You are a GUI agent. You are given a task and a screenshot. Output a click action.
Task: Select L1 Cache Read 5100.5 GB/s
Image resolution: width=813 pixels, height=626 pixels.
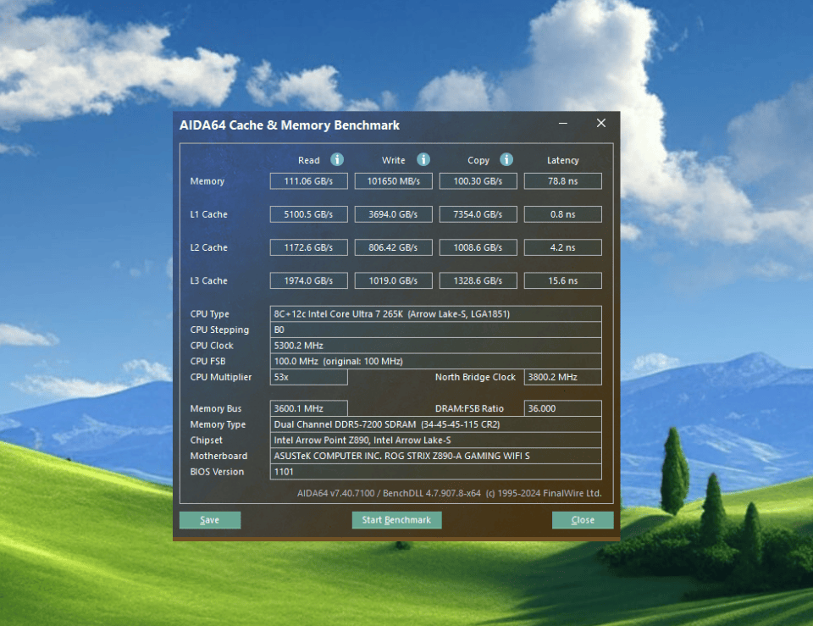(308, 214)
